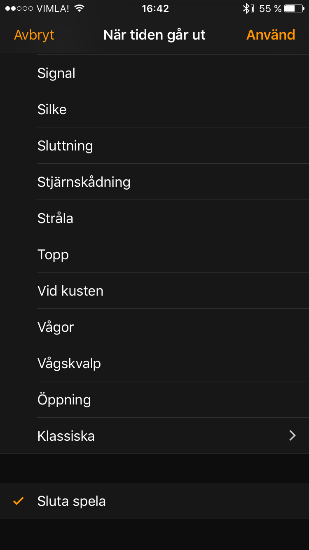Choose the Sluta spela option
This screenshot has width=309, height=550.
click(x=72, y=501)
